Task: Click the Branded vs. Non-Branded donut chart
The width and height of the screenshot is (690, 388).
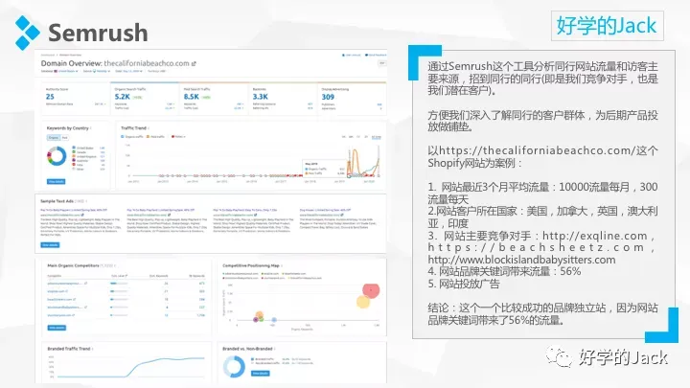Action: (x=234, y=366)
